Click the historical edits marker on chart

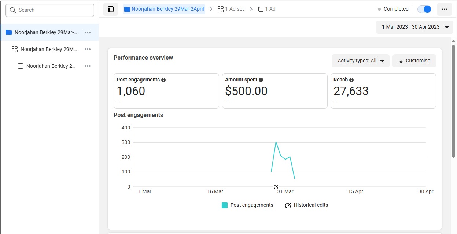(x=276, y=187)
